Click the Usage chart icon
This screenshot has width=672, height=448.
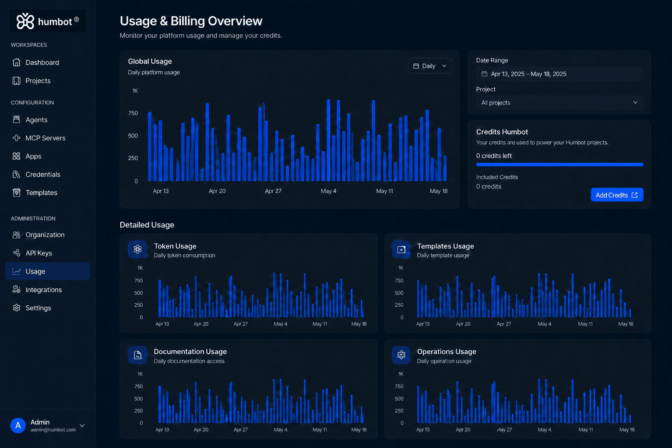(x=17, y=271)
